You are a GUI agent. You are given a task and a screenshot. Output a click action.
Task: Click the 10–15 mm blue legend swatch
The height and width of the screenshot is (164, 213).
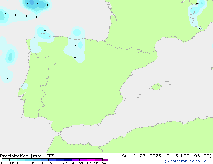pyautogui.click(x=45, y=160)
